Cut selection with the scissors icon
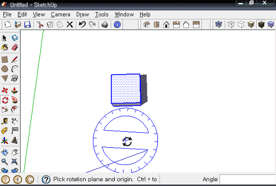Viewport: 276px width, 186px height. tap(40, 25)
